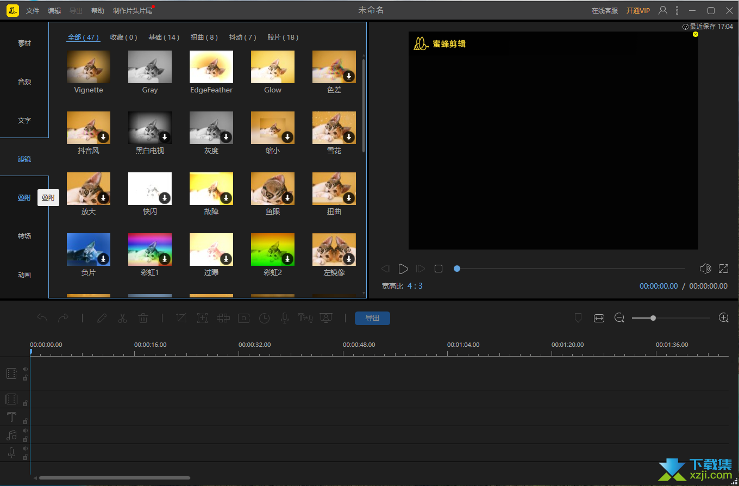
Task: Close the preview watermark with yellow X
Action: 696,34
